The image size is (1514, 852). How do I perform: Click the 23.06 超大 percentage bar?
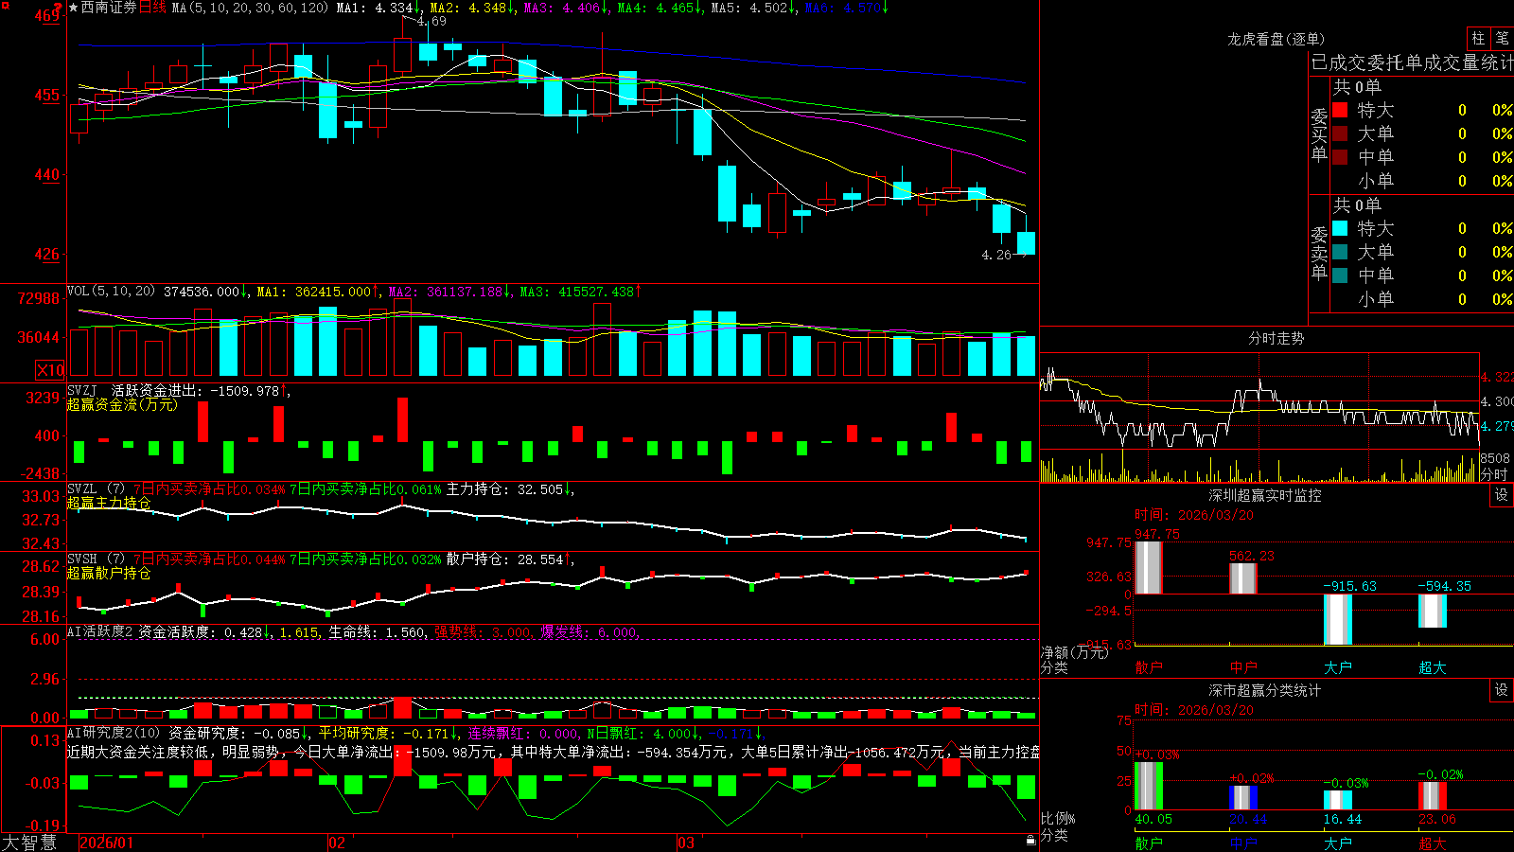[x=1433, y=796]
